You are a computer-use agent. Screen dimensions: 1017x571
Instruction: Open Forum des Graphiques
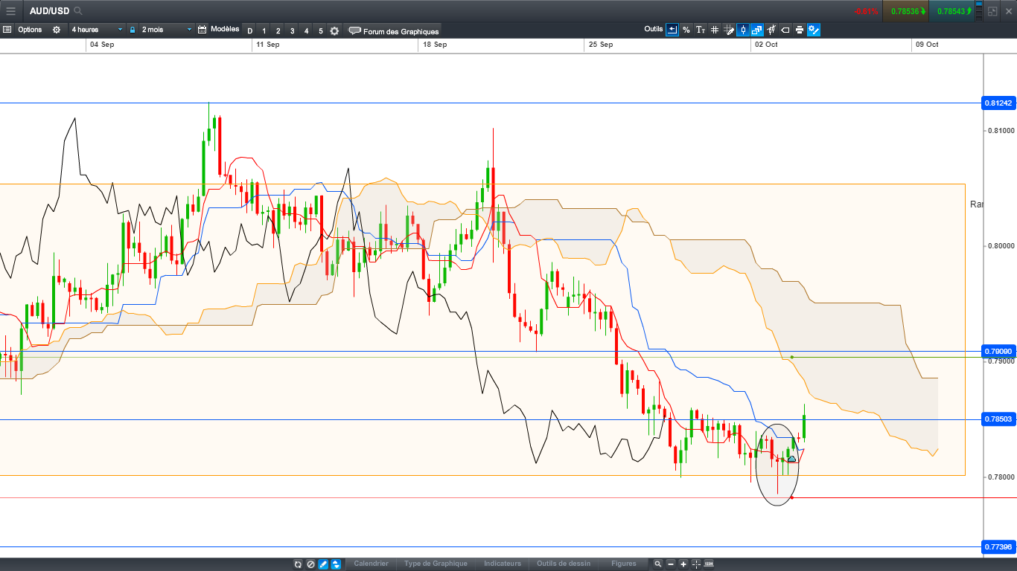coord(394,31)
